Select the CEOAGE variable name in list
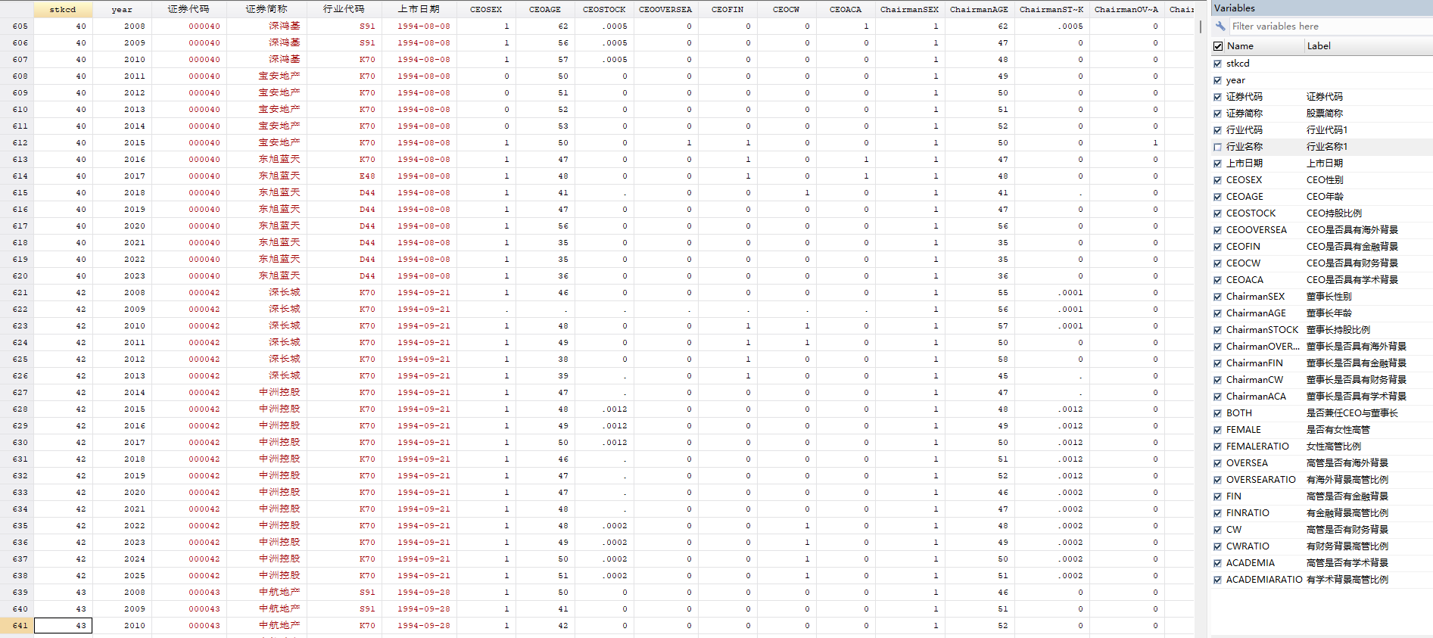Image resolution: width=1433 pixels, height=638 pixels. (1245, 197)
